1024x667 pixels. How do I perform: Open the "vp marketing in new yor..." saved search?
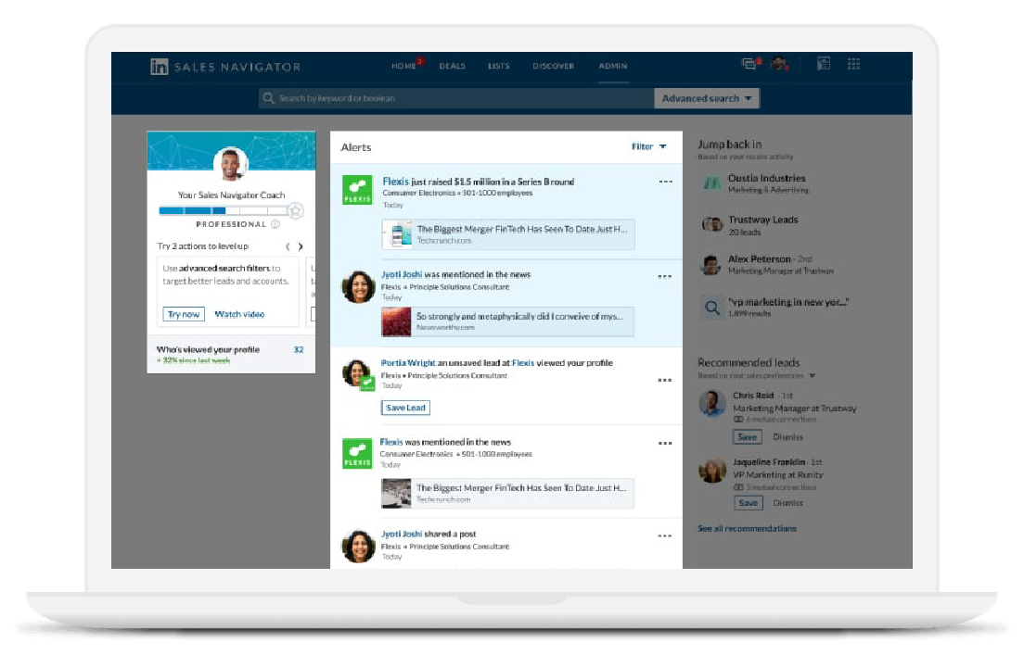[788, 302]
